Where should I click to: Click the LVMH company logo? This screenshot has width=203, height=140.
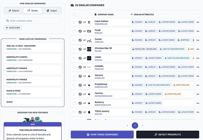89,58
